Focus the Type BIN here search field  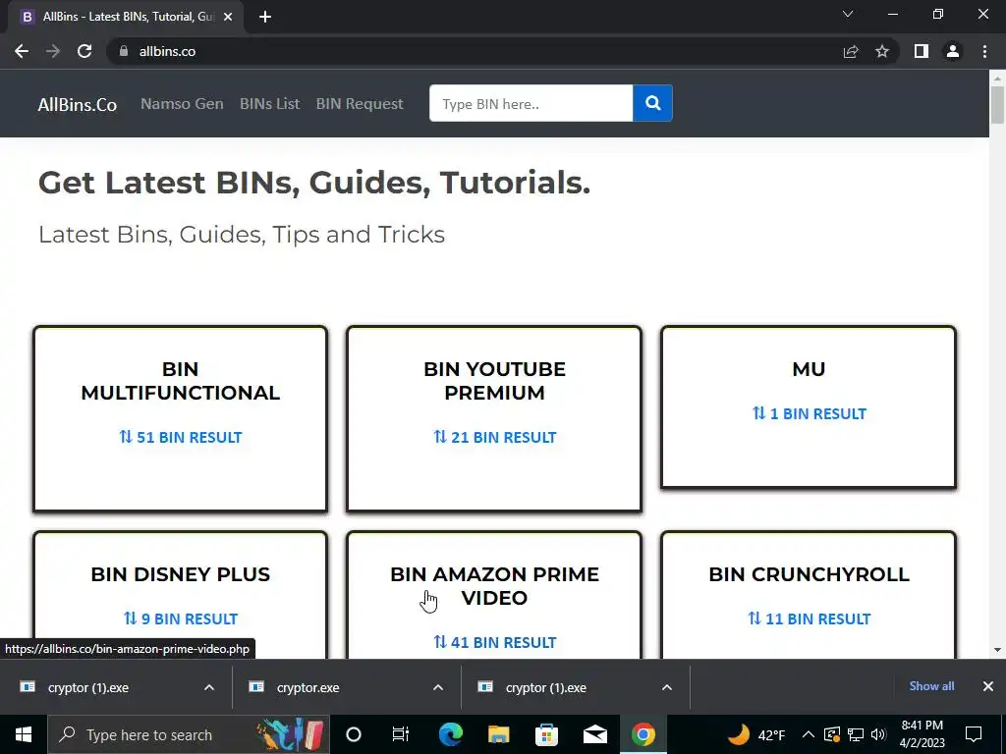[x=531, y=103]
